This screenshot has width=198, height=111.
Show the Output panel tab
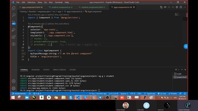pos(46,70)
